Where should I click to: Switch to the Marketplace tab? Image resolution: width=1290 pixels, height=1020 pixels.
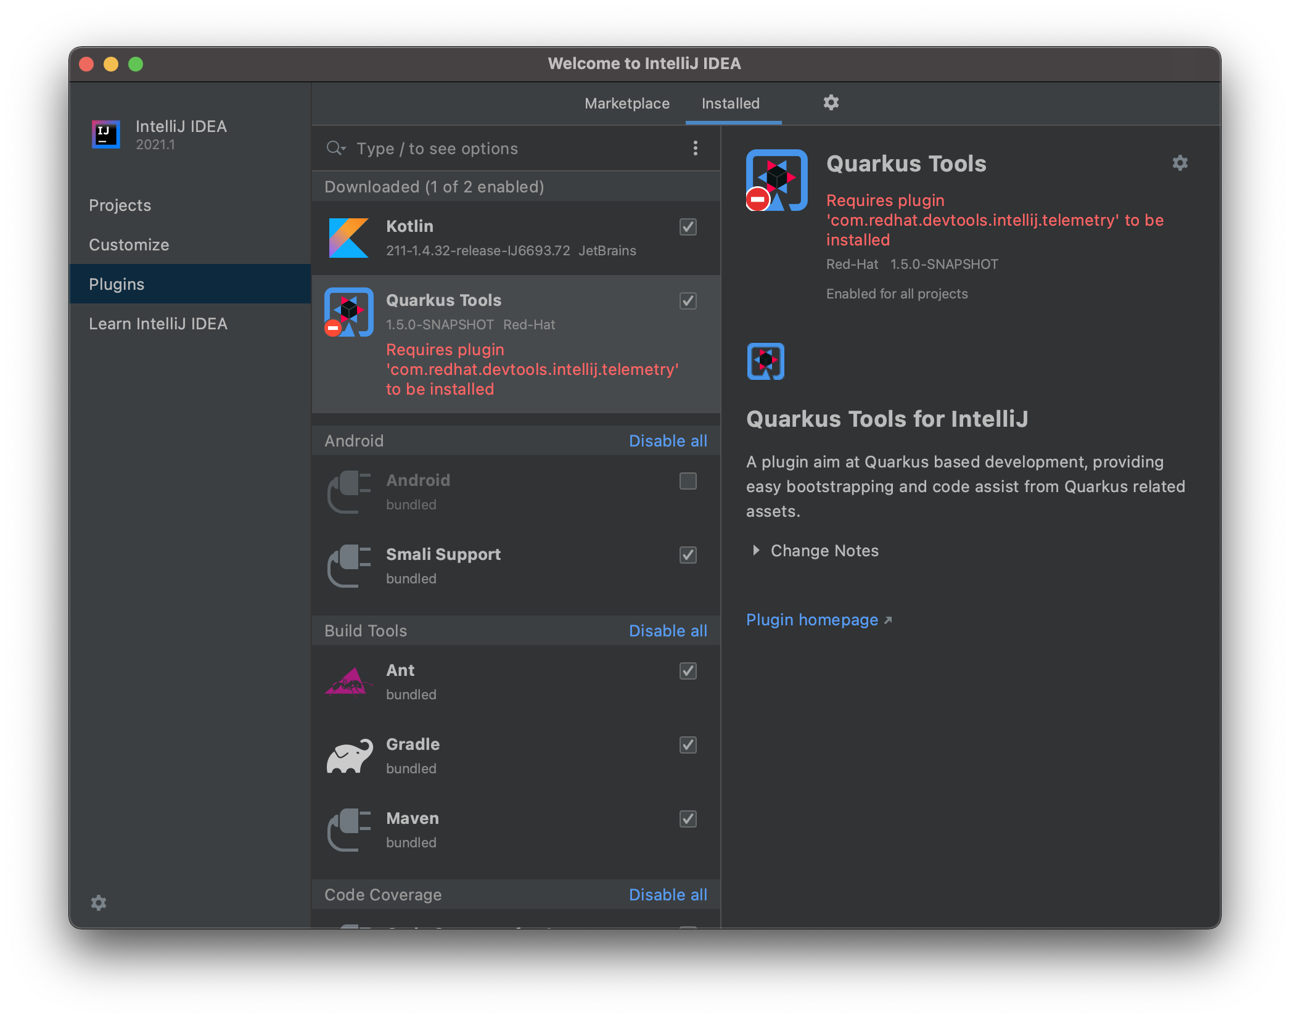(627, 104)
